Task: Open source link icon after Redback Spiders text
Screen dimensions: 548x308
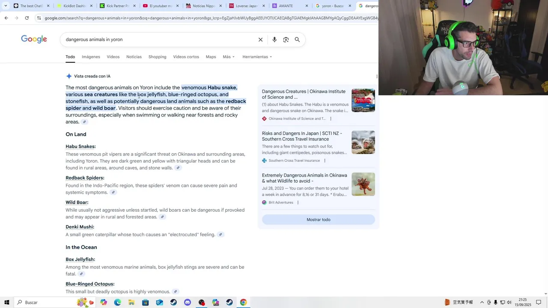Action: click(x=113, y=192)
